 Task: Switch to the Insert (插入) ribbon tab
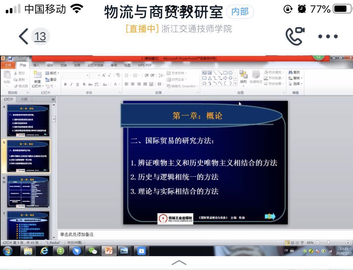[36, 65]
